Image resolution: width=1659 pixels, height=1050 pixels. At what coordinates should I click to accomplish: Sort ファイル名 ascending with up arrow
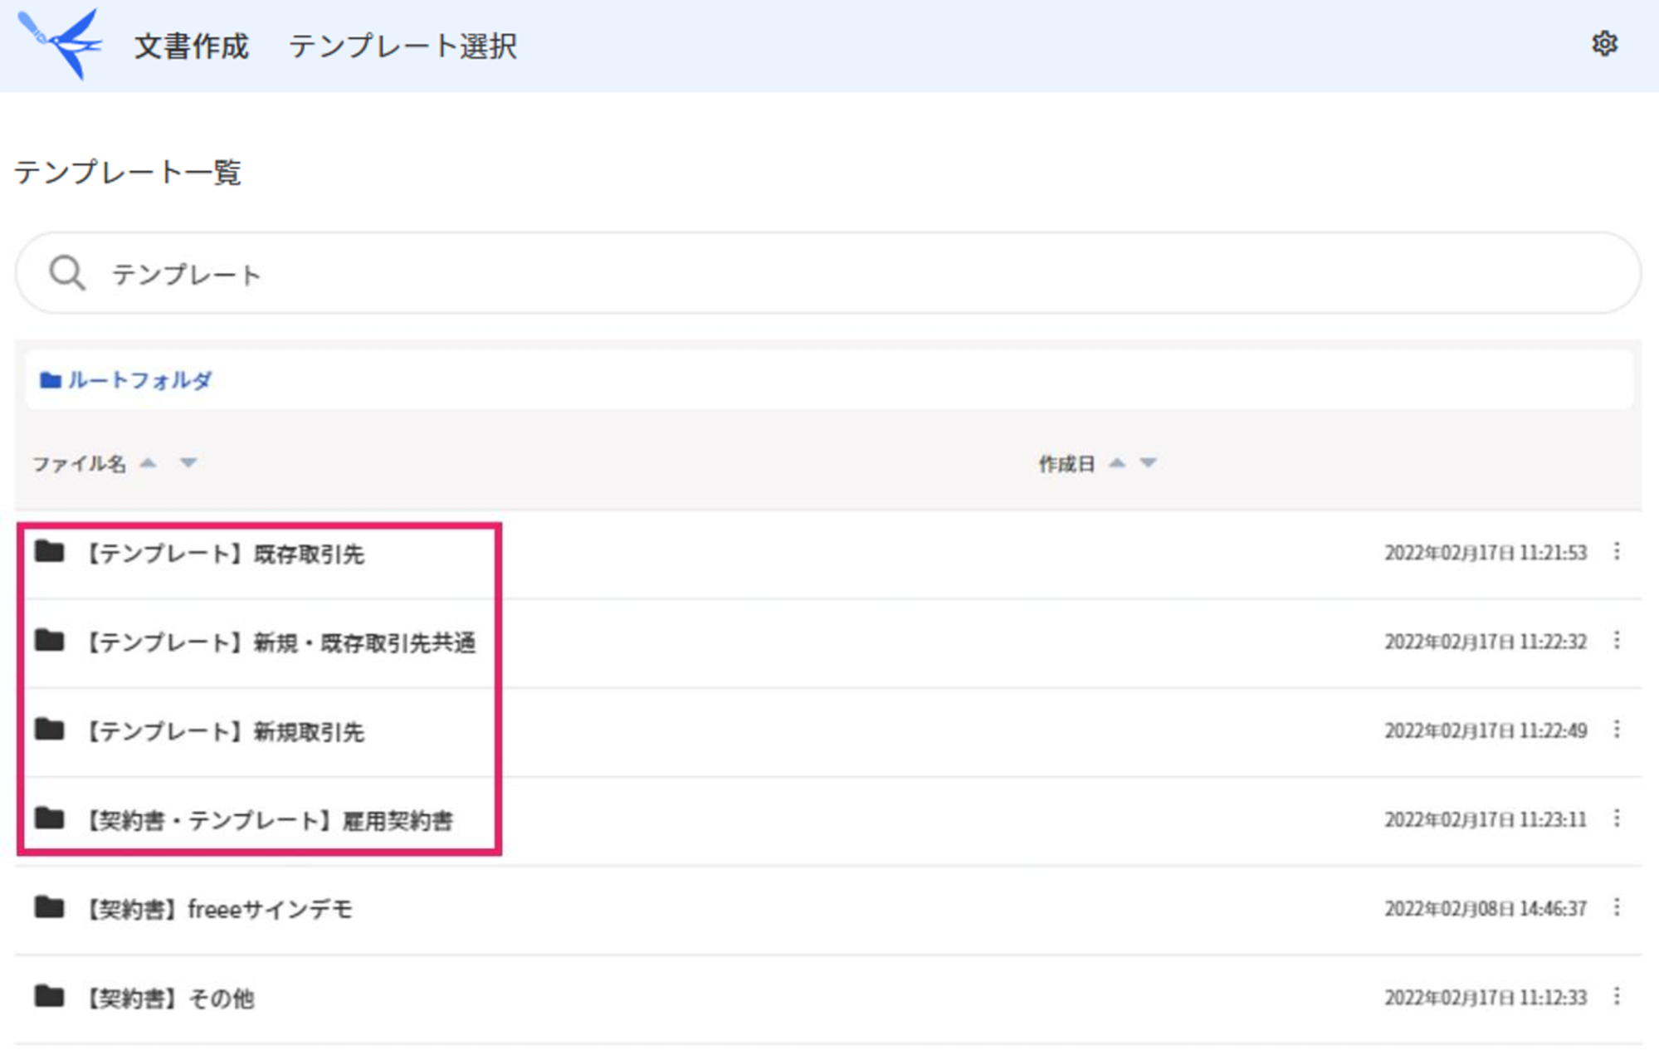pyautogui.click(x=149, y=463)
